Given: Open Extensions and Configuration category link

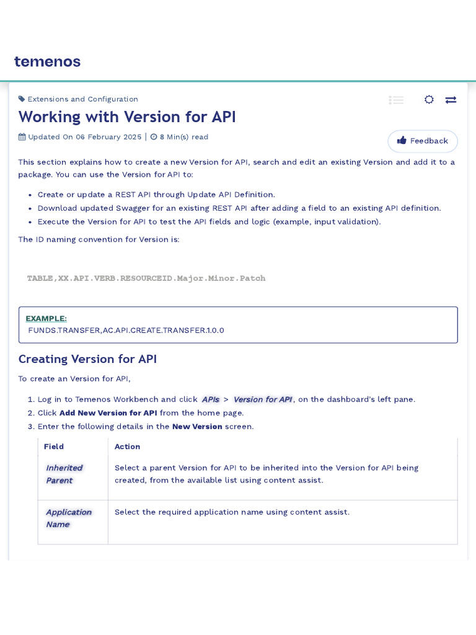Looking at the screenshot, I should click(82, 99).
